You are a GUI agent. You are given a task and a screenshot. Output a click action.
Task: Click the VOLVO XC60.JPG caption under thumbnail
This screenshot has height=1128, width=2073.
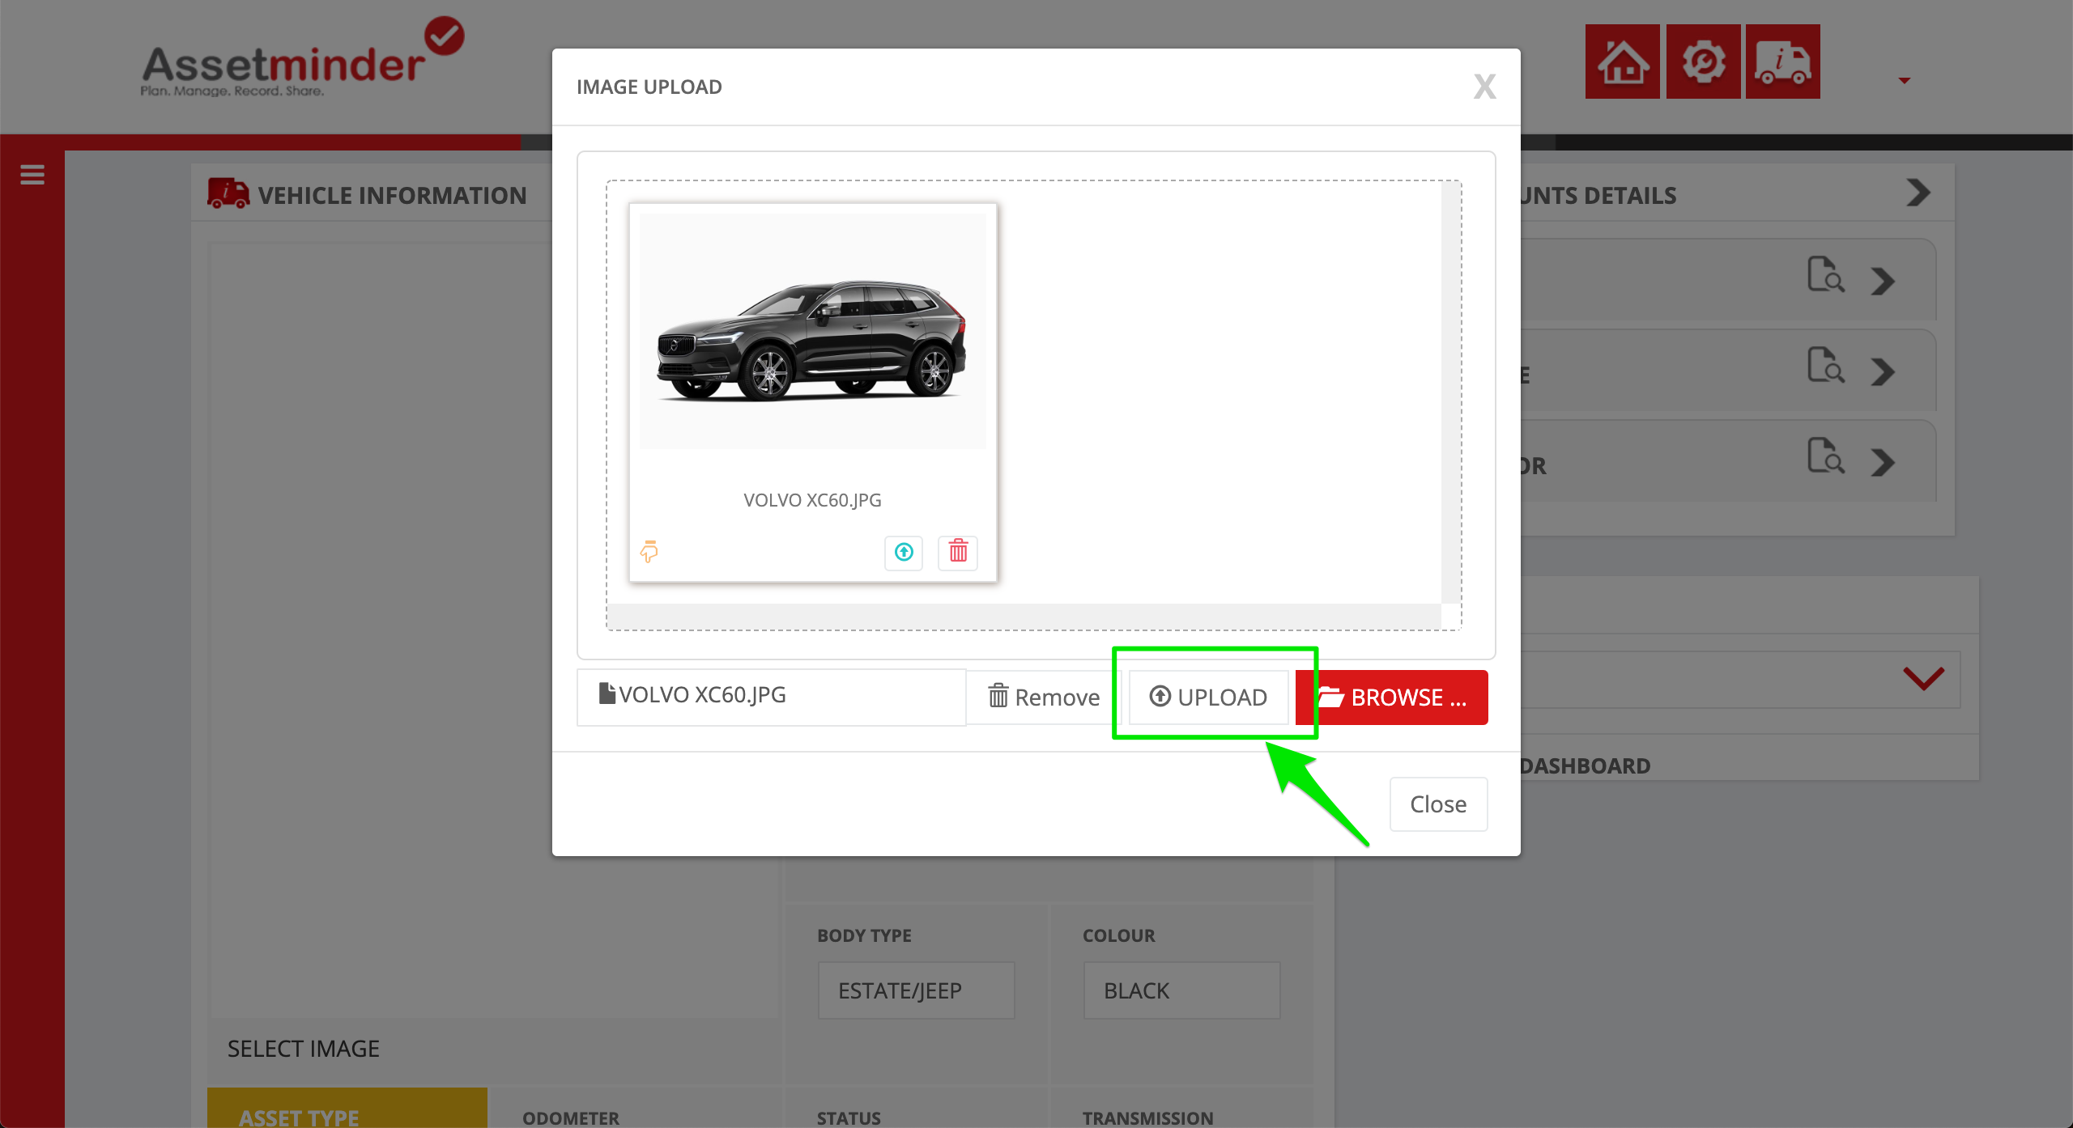(x=812, y=500)
